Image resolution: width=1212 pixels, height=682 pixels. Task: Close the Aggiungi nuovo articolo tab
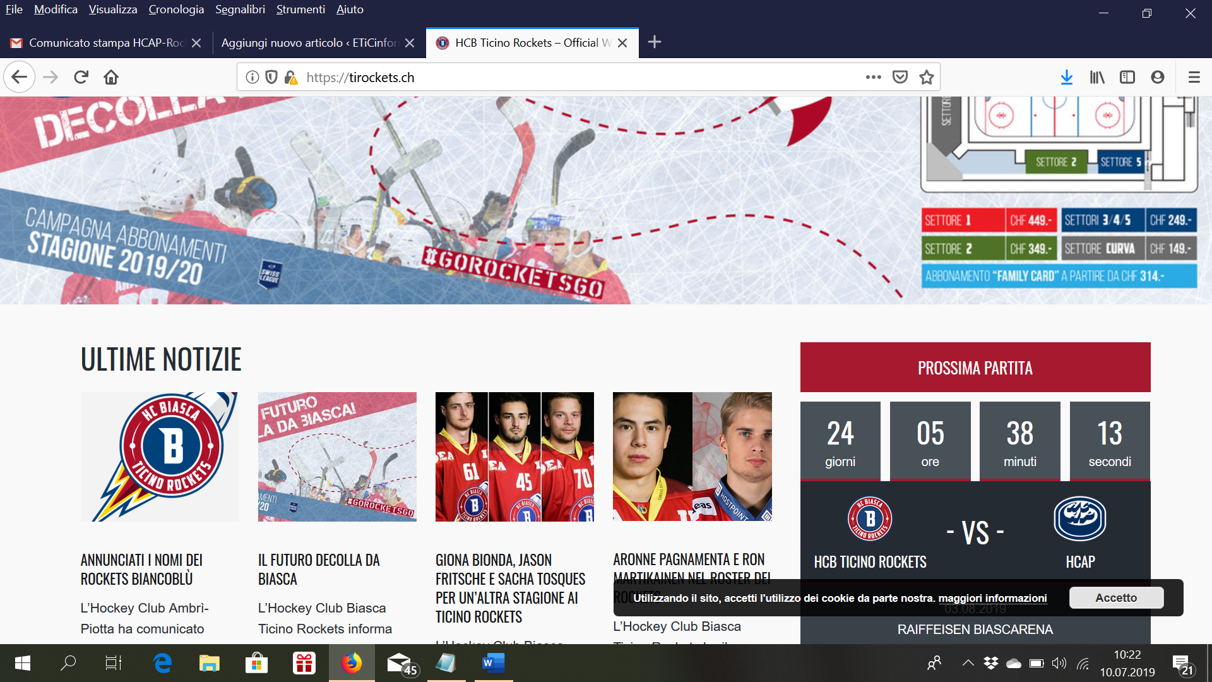point(410,43)
